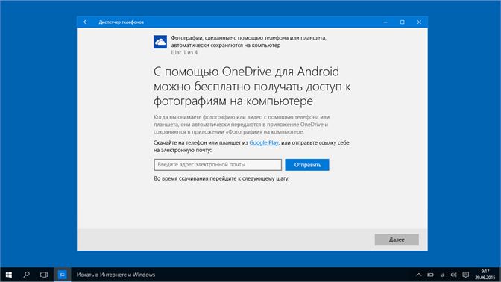The width and height of the screenshot is (501, 282).
Task: Open Task View from the taskbar
Action: [x=44, y=275]
